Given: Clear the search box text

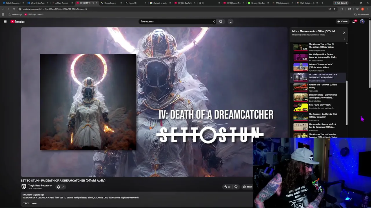Looking at the screenshot, I should click(x=214, y=21).
